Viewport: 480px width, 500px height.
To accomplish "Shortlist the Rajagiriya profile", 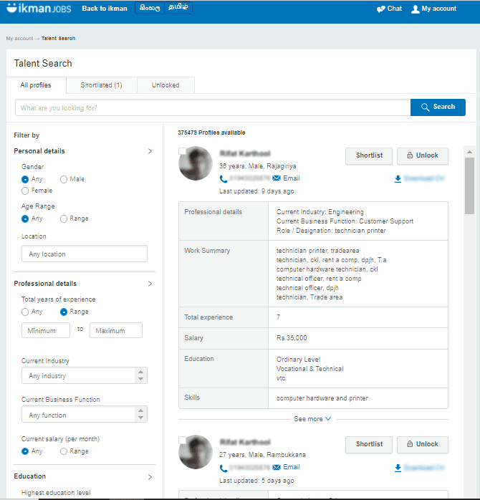I will tap(369, 155).
